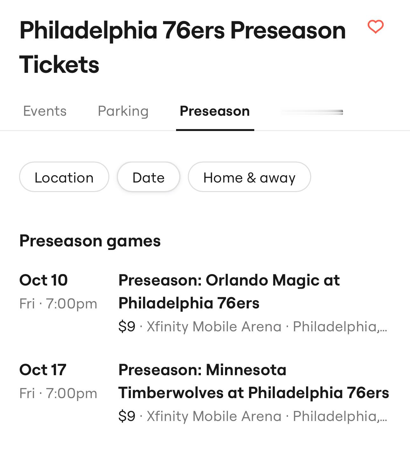Click Fri 7:00pm under Oct 17
This screenshot has height=462, width=410.
[x=58, y=393]
